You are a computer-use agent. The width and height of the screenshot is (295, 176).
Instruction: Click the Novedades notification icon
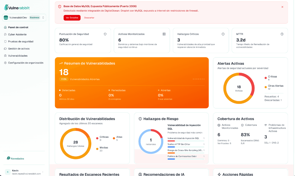[8, 158]
